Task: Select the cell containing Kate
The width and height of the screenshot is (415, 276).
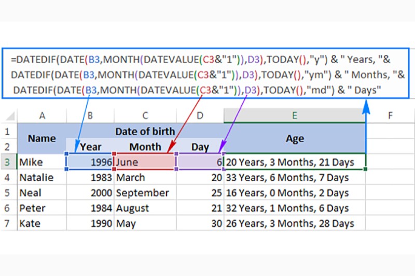Action: pyautogui.click(x=41, y=224)
